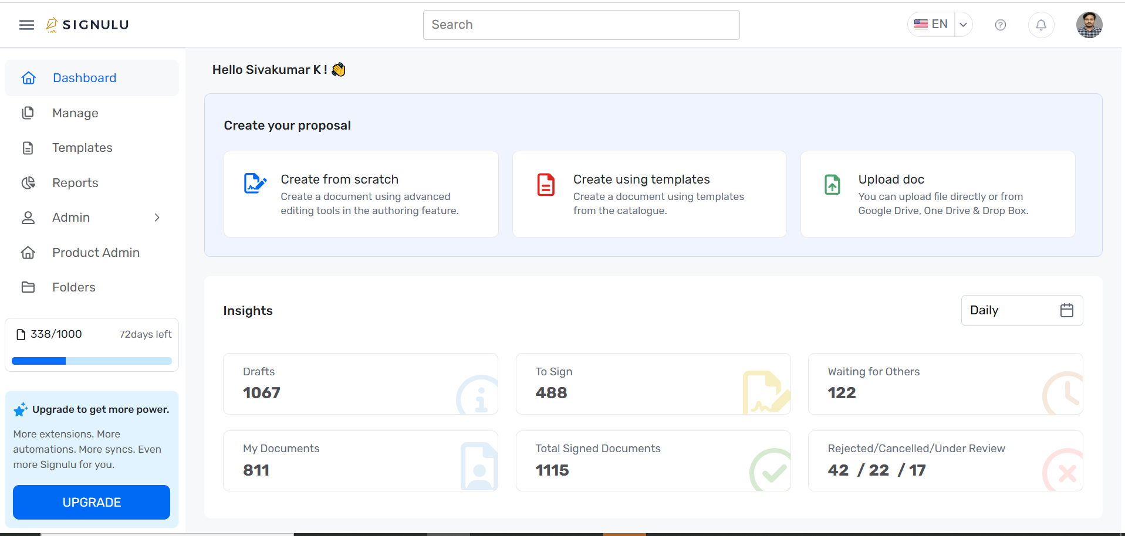Open the profile avatar picture

point(1089,25)
